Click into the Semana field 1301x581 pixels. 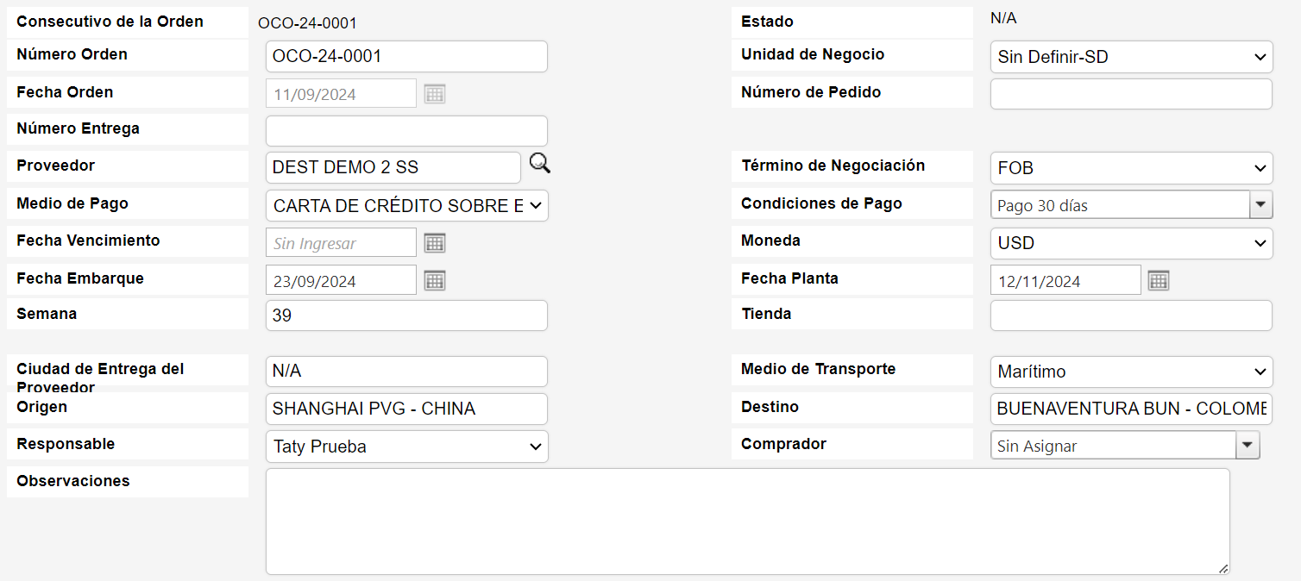tap(406, 315)
